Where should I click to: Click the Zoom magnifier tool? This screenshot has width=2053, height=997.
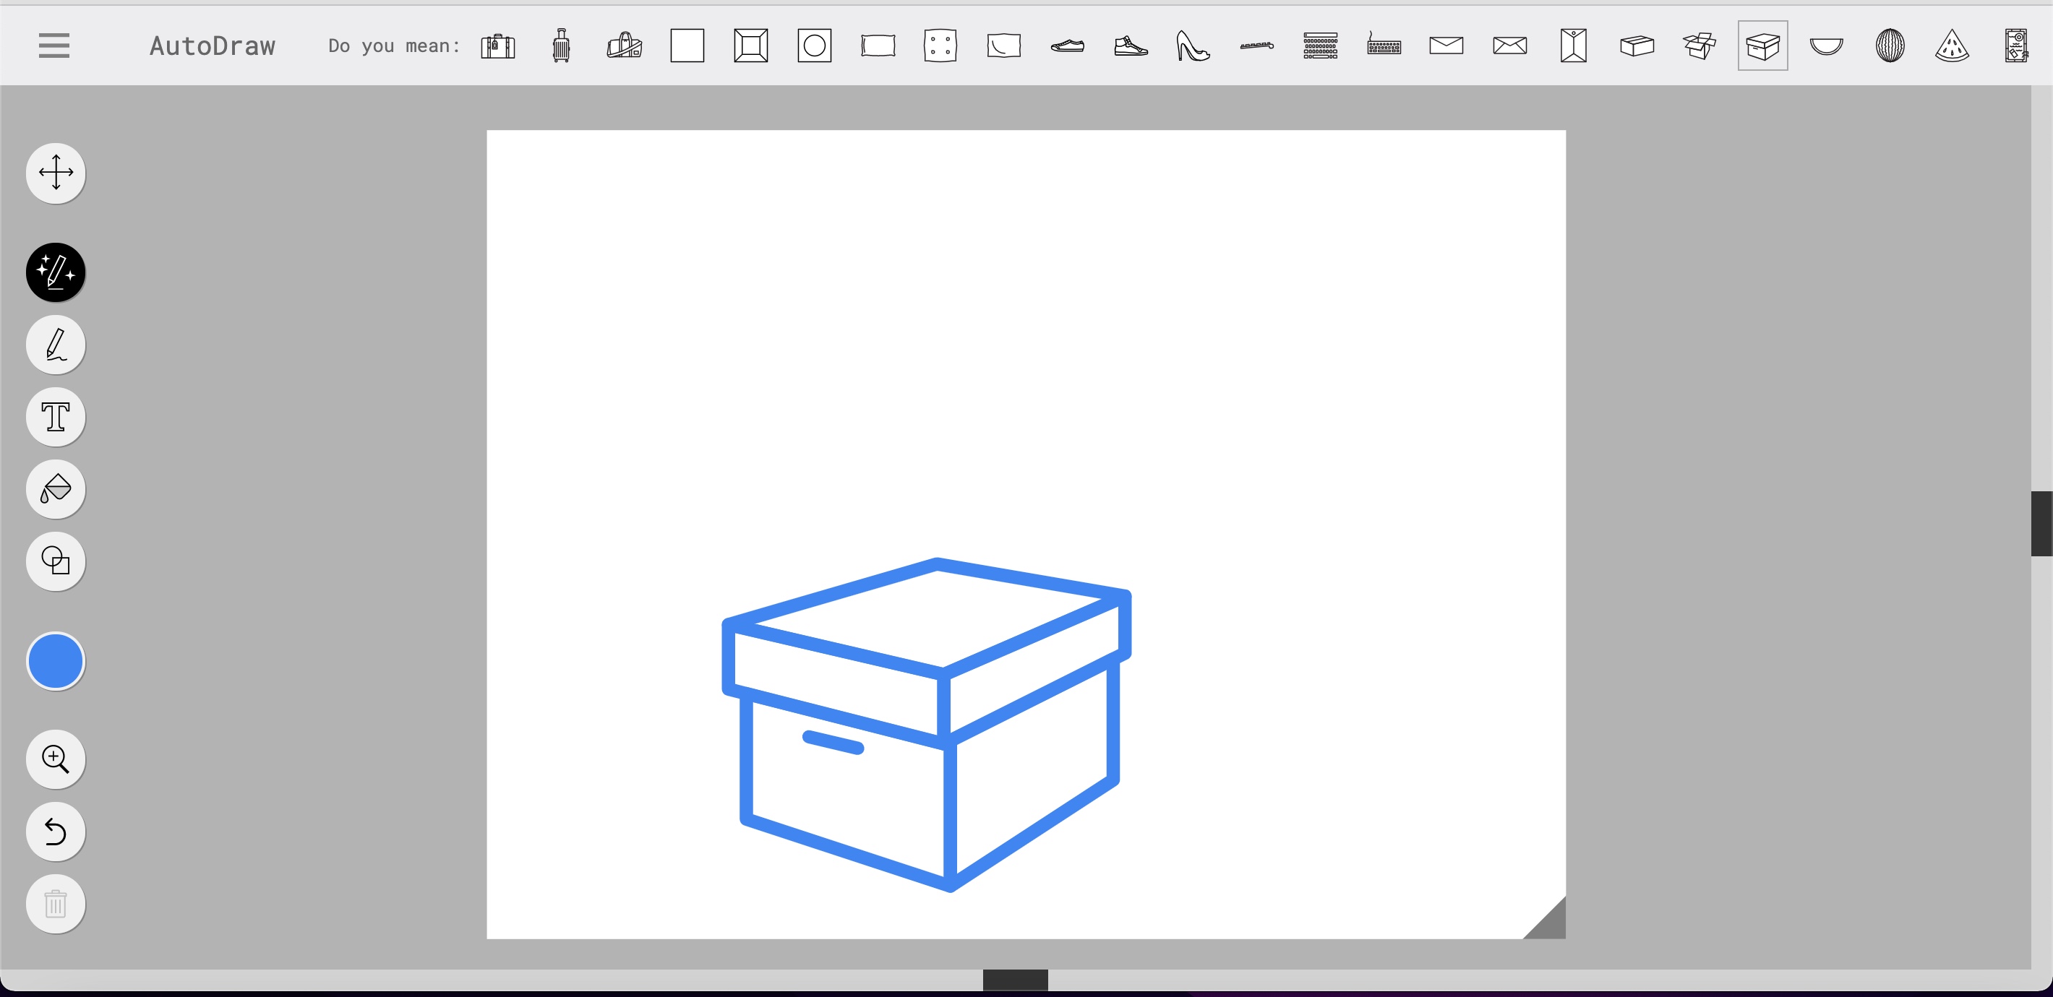(56, 759)
